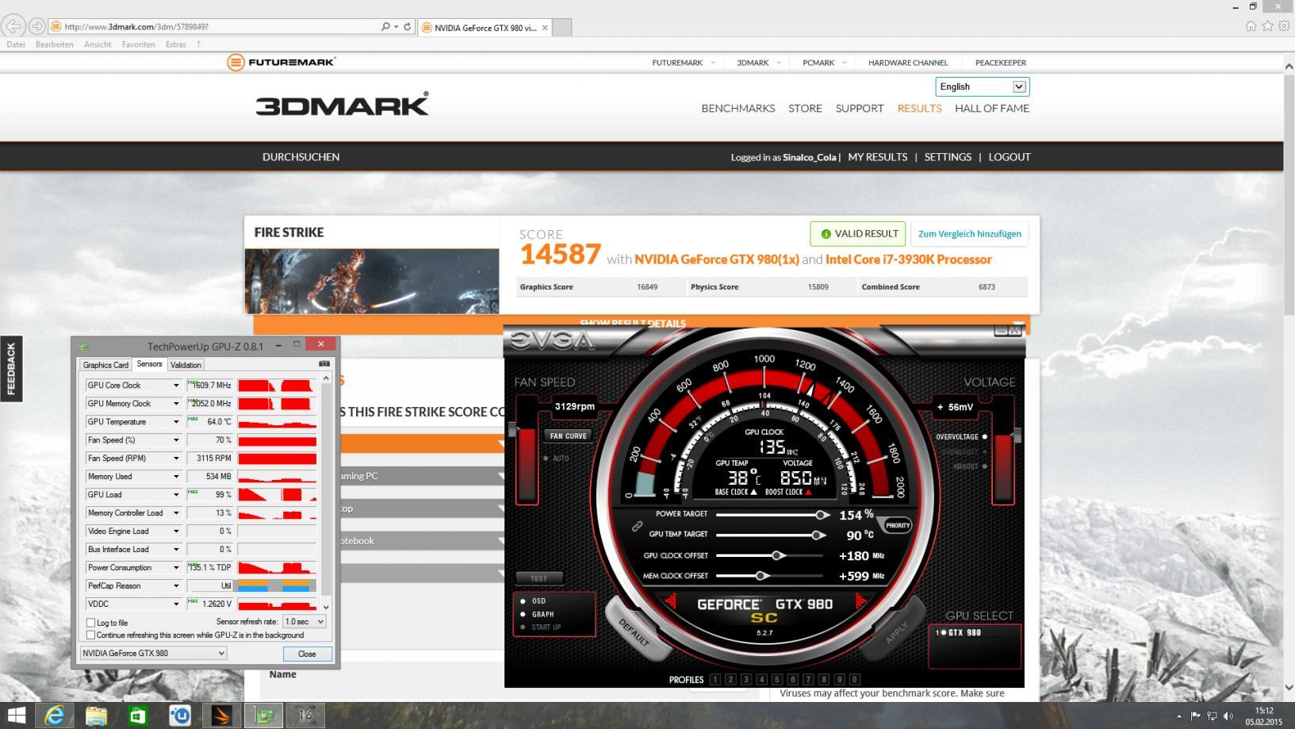Close the NVIDIA GeForce GTX 980 browser tab
The width and height of the screenshot is (1295, 729).
point(544,28)
